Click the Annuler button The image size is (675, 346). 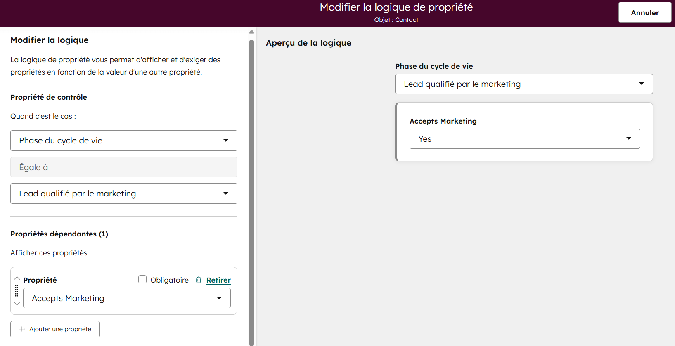[644, 12]
